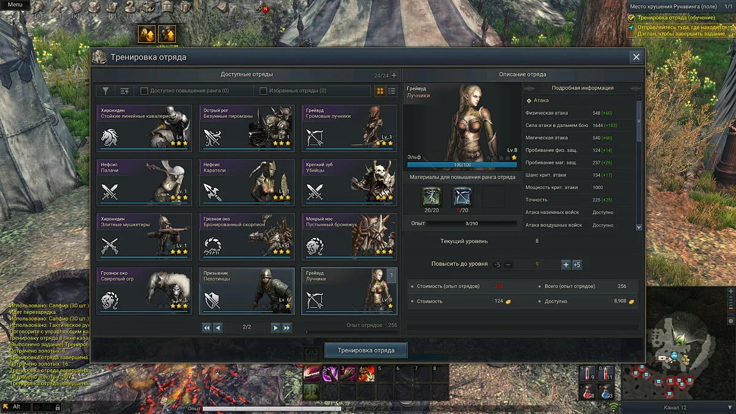Click the second golden buff icon

click(x=167, y=34)
